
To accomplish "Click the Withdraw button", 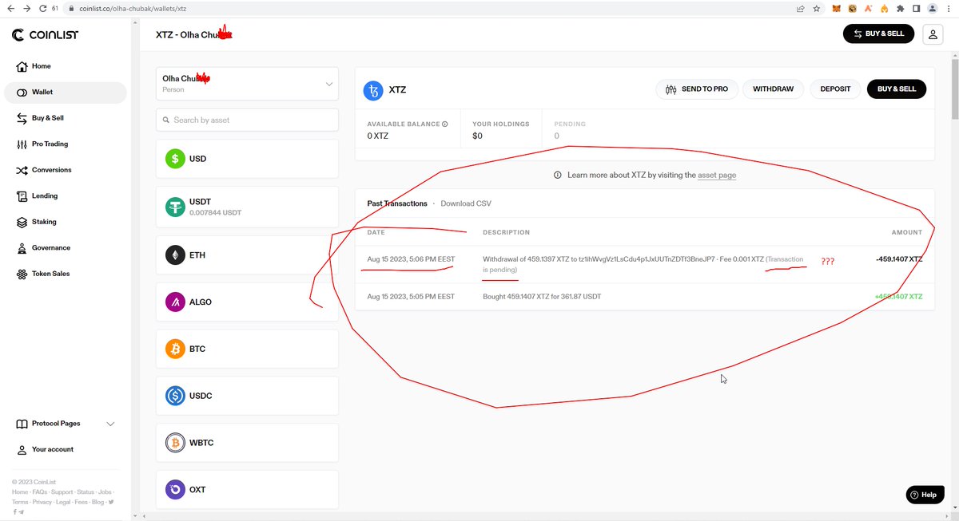I will point(774,89).
